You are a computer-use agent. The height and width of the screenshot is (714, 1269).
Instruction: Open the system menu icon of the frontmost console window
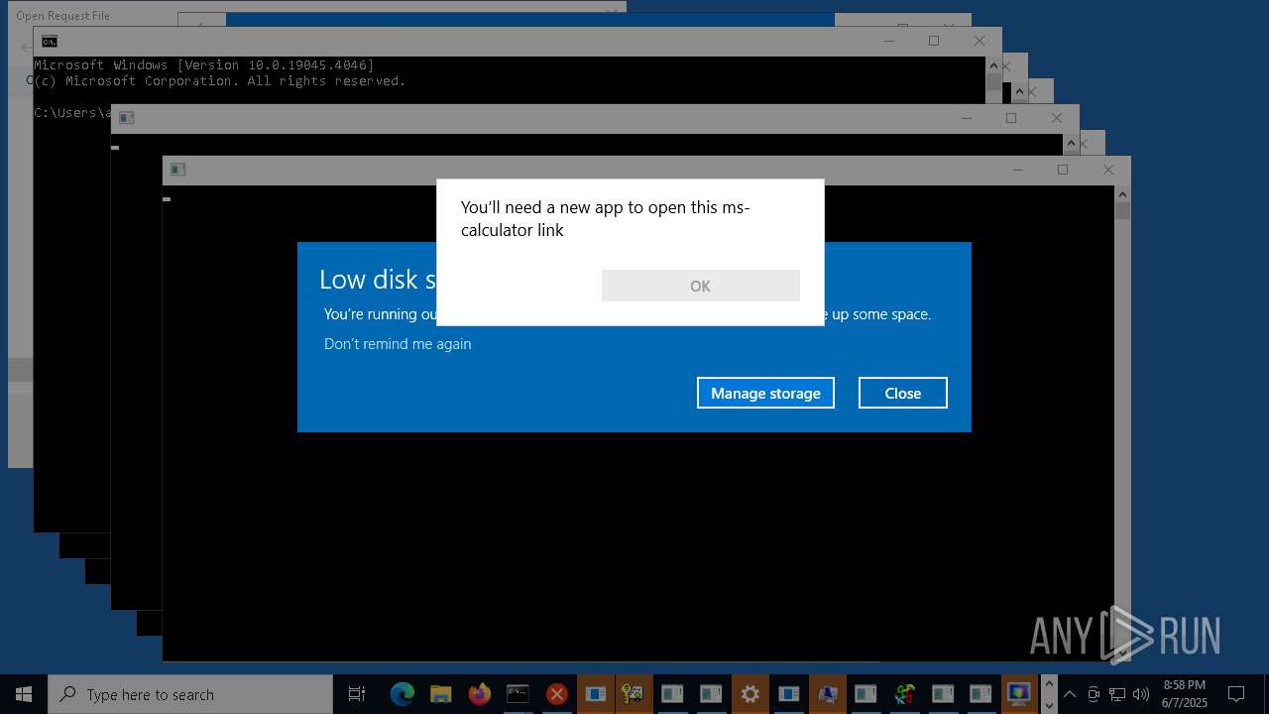(x=178, y=170)
